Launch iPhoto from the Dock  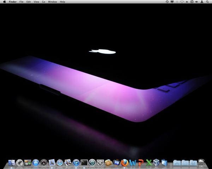[68, 163]
